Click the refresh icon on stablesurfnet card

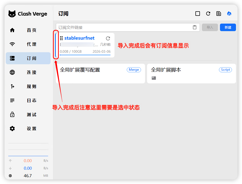click(x=108, y=38)
